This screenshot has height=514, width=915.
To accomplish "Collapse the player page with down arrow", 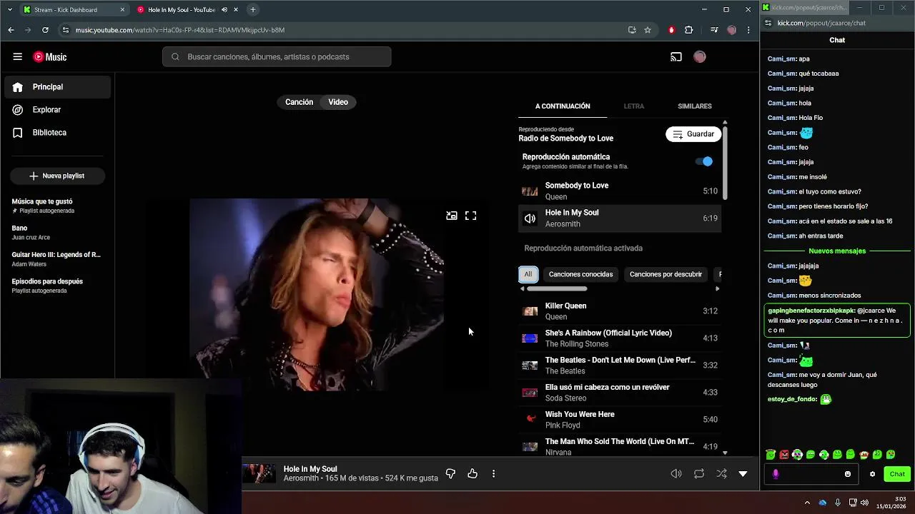I will tap(743, 473).
